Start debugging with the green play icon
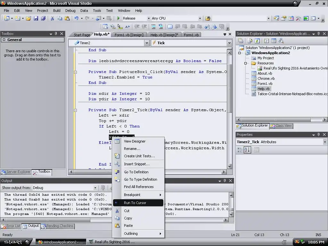The image size is (328, 246). 119,18
